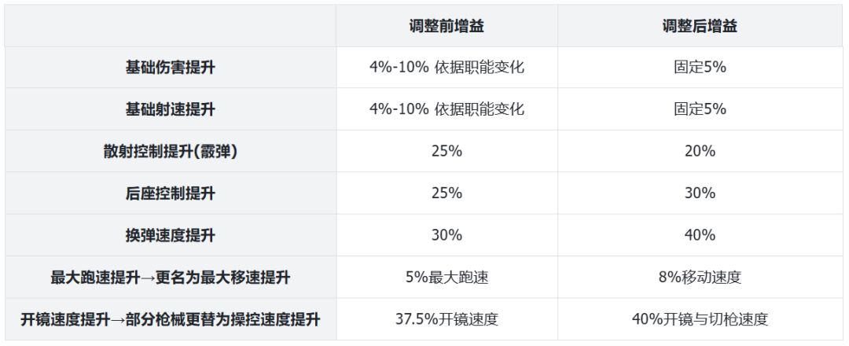Viewport: 849px width, 346px height.
Task: Click the 固定5% cell for 基础射速提升
Action: point(700,109)
